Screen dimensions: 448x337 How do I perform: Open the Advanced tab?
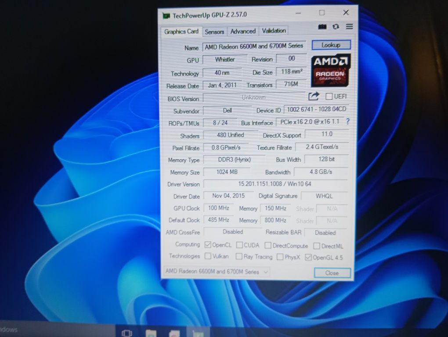click(x=243, y=31)
